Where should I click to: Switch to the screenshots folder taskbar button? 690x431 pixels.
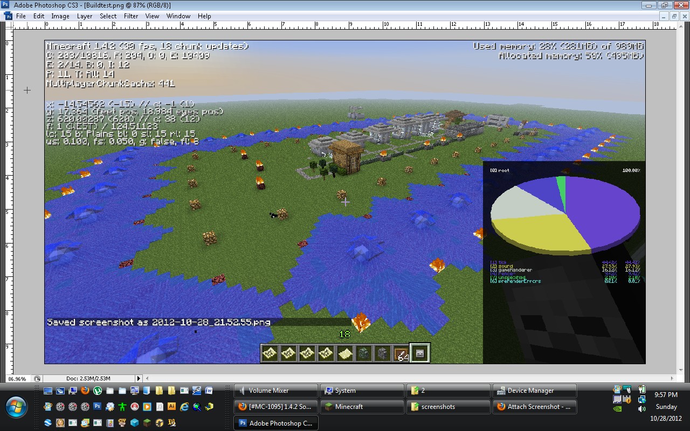coord(448,407)
